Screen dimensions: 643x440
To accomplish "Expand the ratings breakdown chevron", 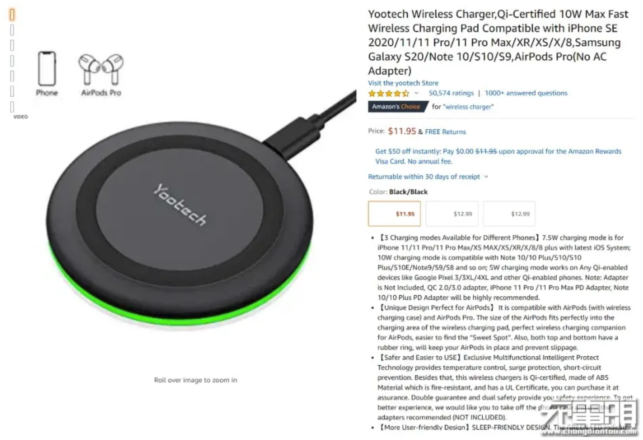I will click(x=416, y=93).
